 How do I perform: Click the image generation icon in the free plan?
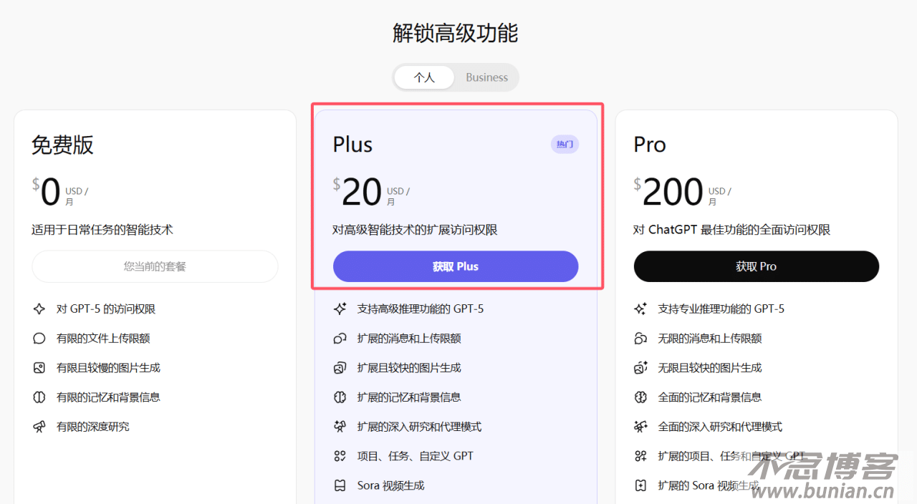pyautogui.click(x=39, y=367)
